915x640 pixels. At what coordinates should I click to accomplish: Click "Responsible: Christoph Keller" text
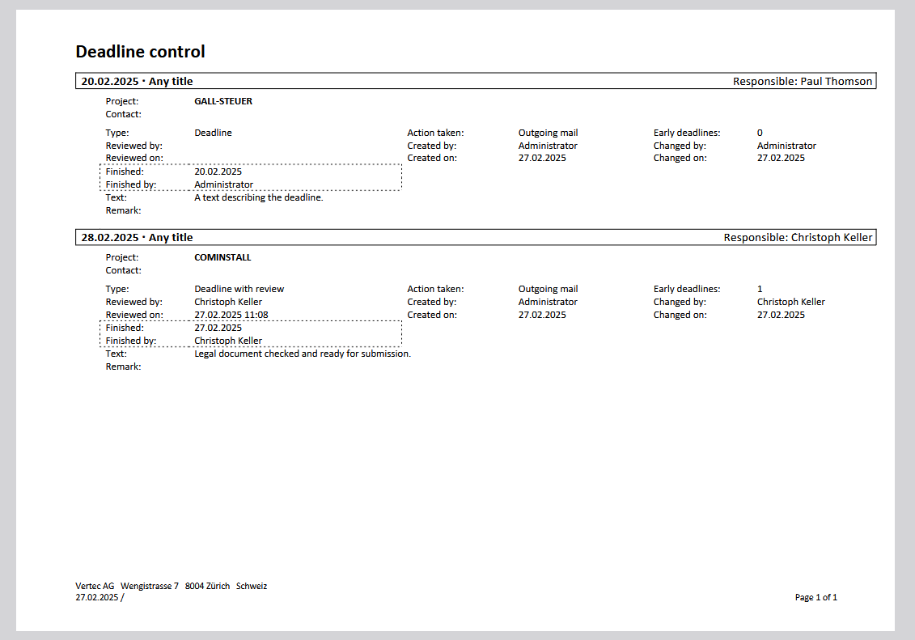click(x=798, y=237)
